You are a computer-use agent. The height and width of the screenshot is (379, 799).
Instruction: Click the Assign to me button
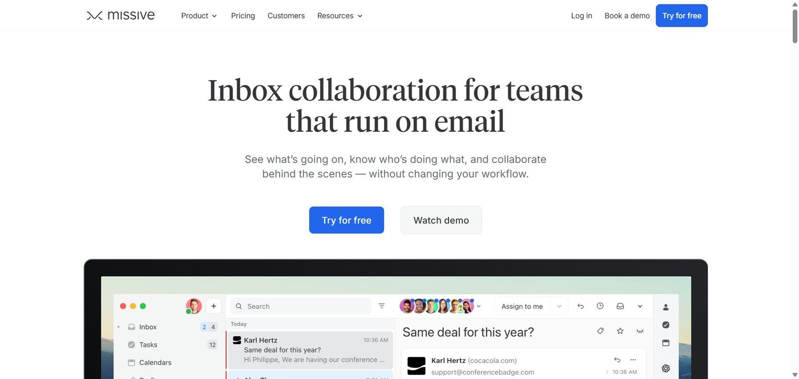coord(522,306)
